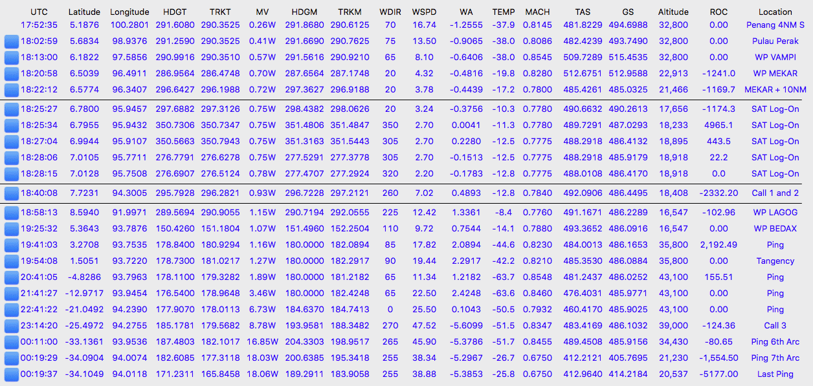Select the TAS column header
The image size is (813, 386).
[583, 12]
